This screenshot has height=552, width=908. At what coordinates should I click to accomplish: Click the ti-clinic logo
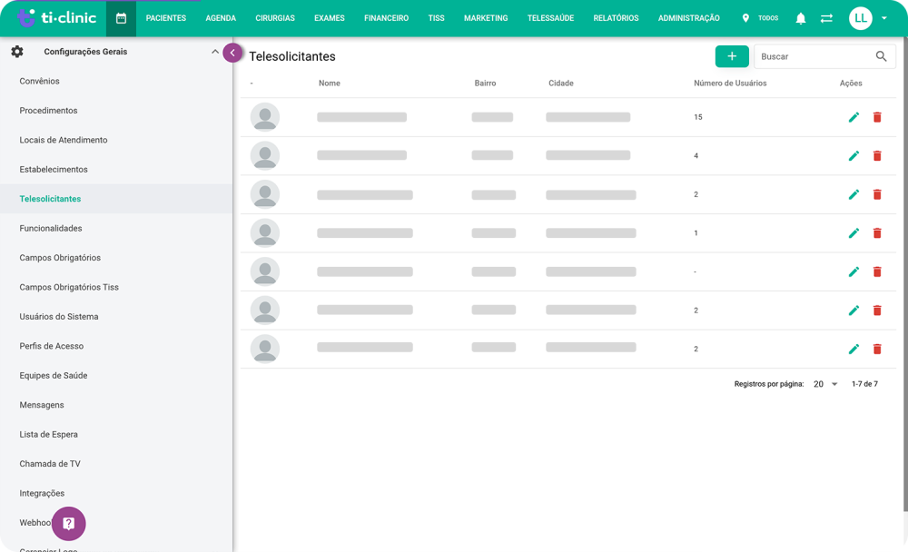pyautogui.click(x=56, y=18)
